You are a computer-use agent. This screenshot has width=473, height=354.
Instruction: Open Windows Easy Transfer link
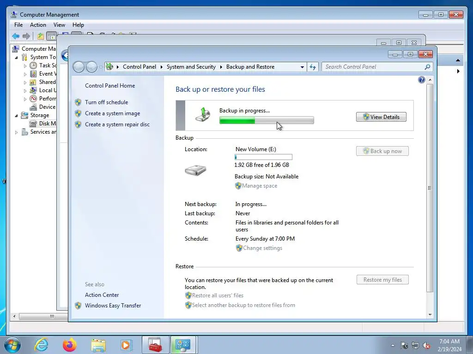113,306
